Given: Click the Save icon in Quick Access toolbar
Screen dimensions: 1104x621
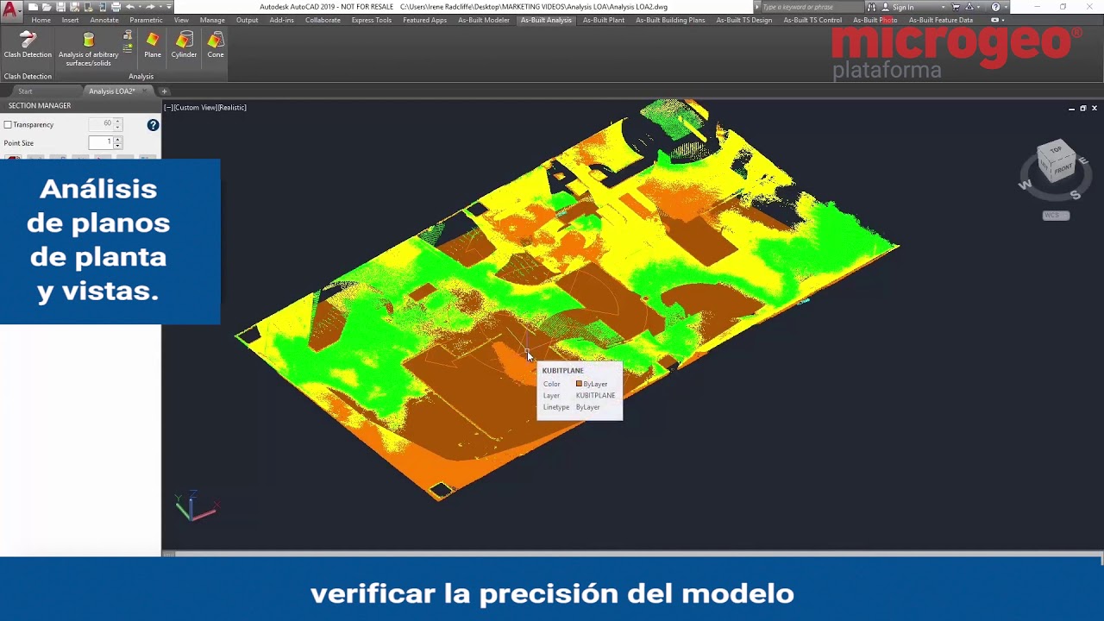Looking at the screenshot, I should 60,7.
